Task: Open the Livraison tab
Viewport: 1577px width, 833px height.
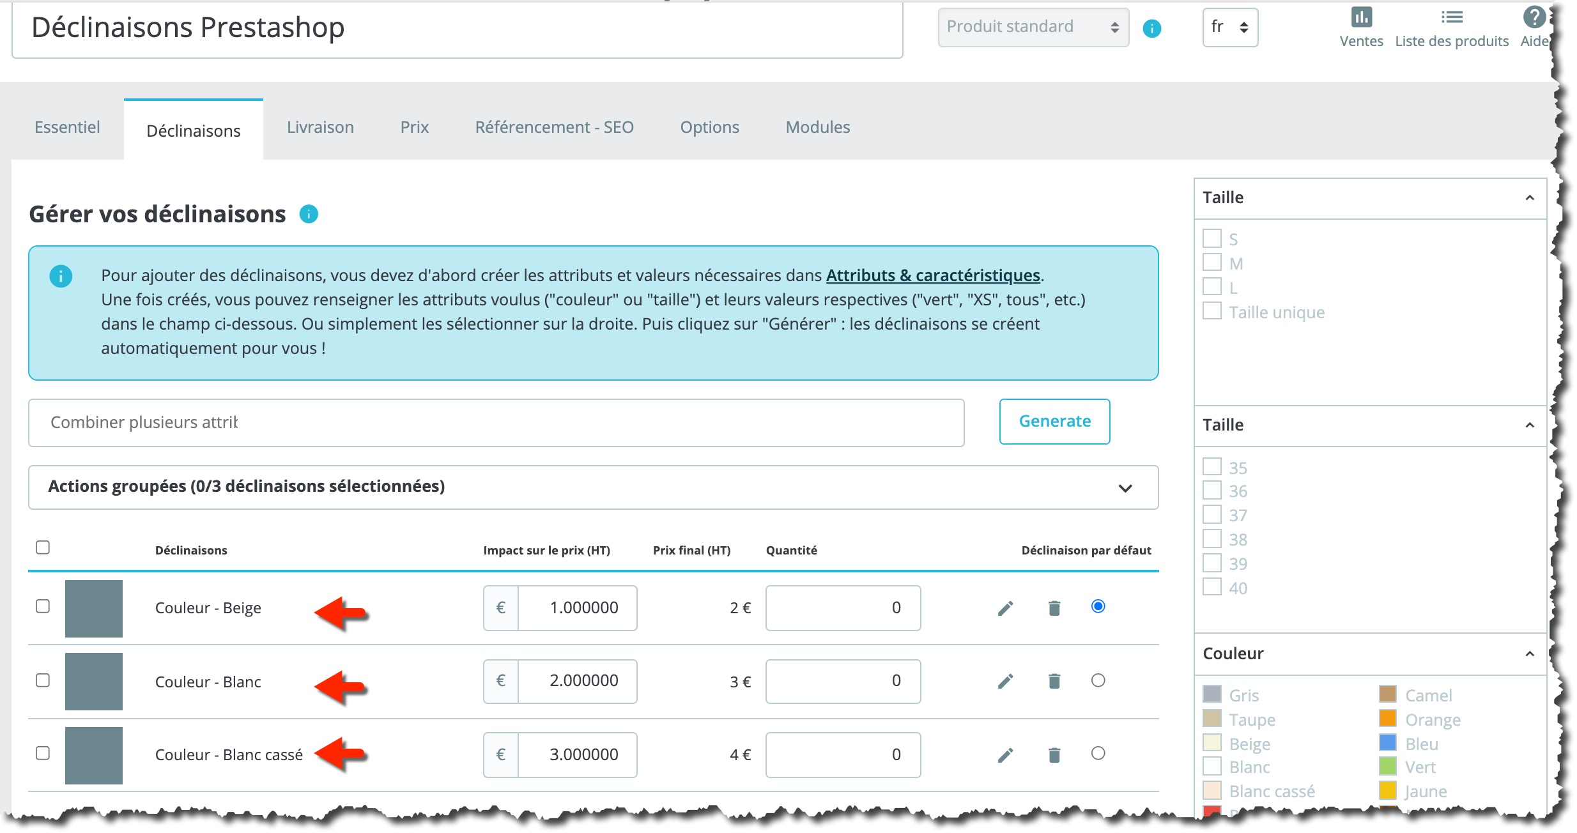Action: coord(320,127)
